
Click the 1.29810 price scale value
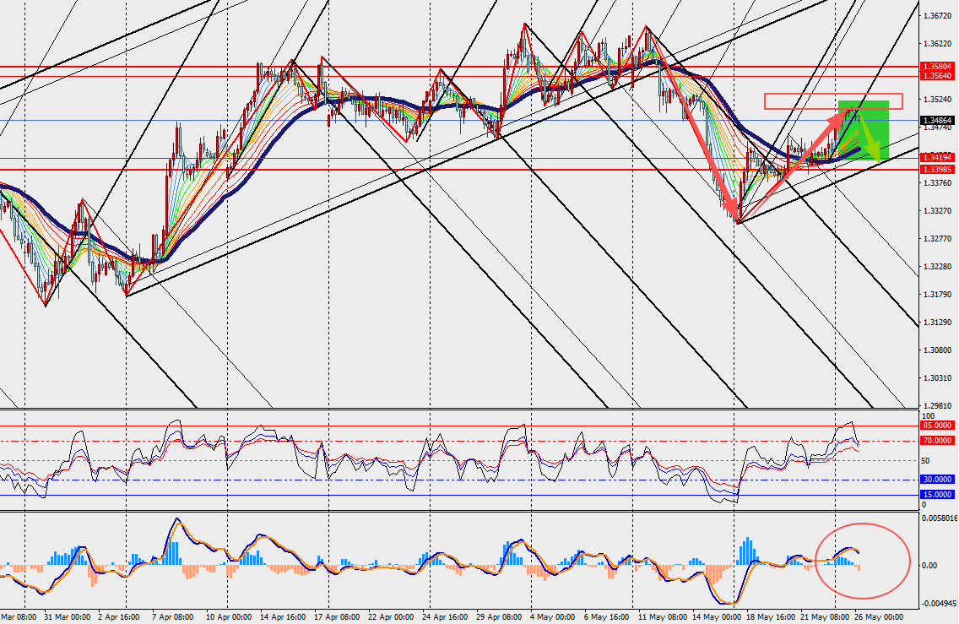click(x=937, y=405)
